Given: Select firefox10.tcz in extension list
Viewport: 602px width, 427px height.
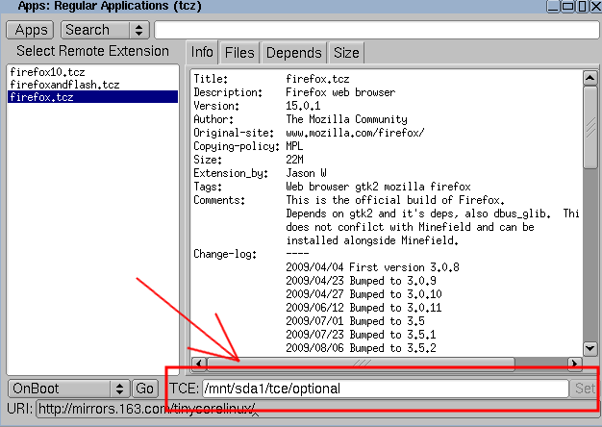Looking at the screenshot, I should [92, 72].
